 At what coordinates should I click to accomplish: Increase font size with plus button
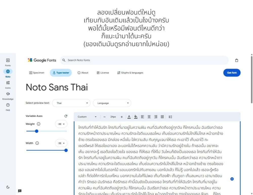point(122,117)
